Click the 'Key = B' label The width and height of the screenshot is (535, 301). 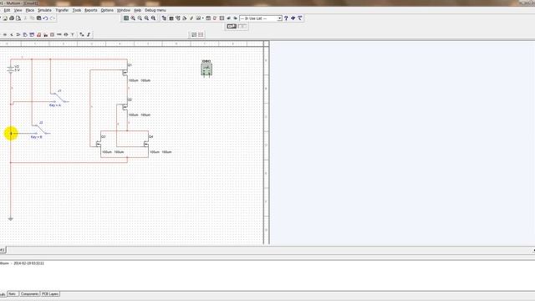point(37,137)
